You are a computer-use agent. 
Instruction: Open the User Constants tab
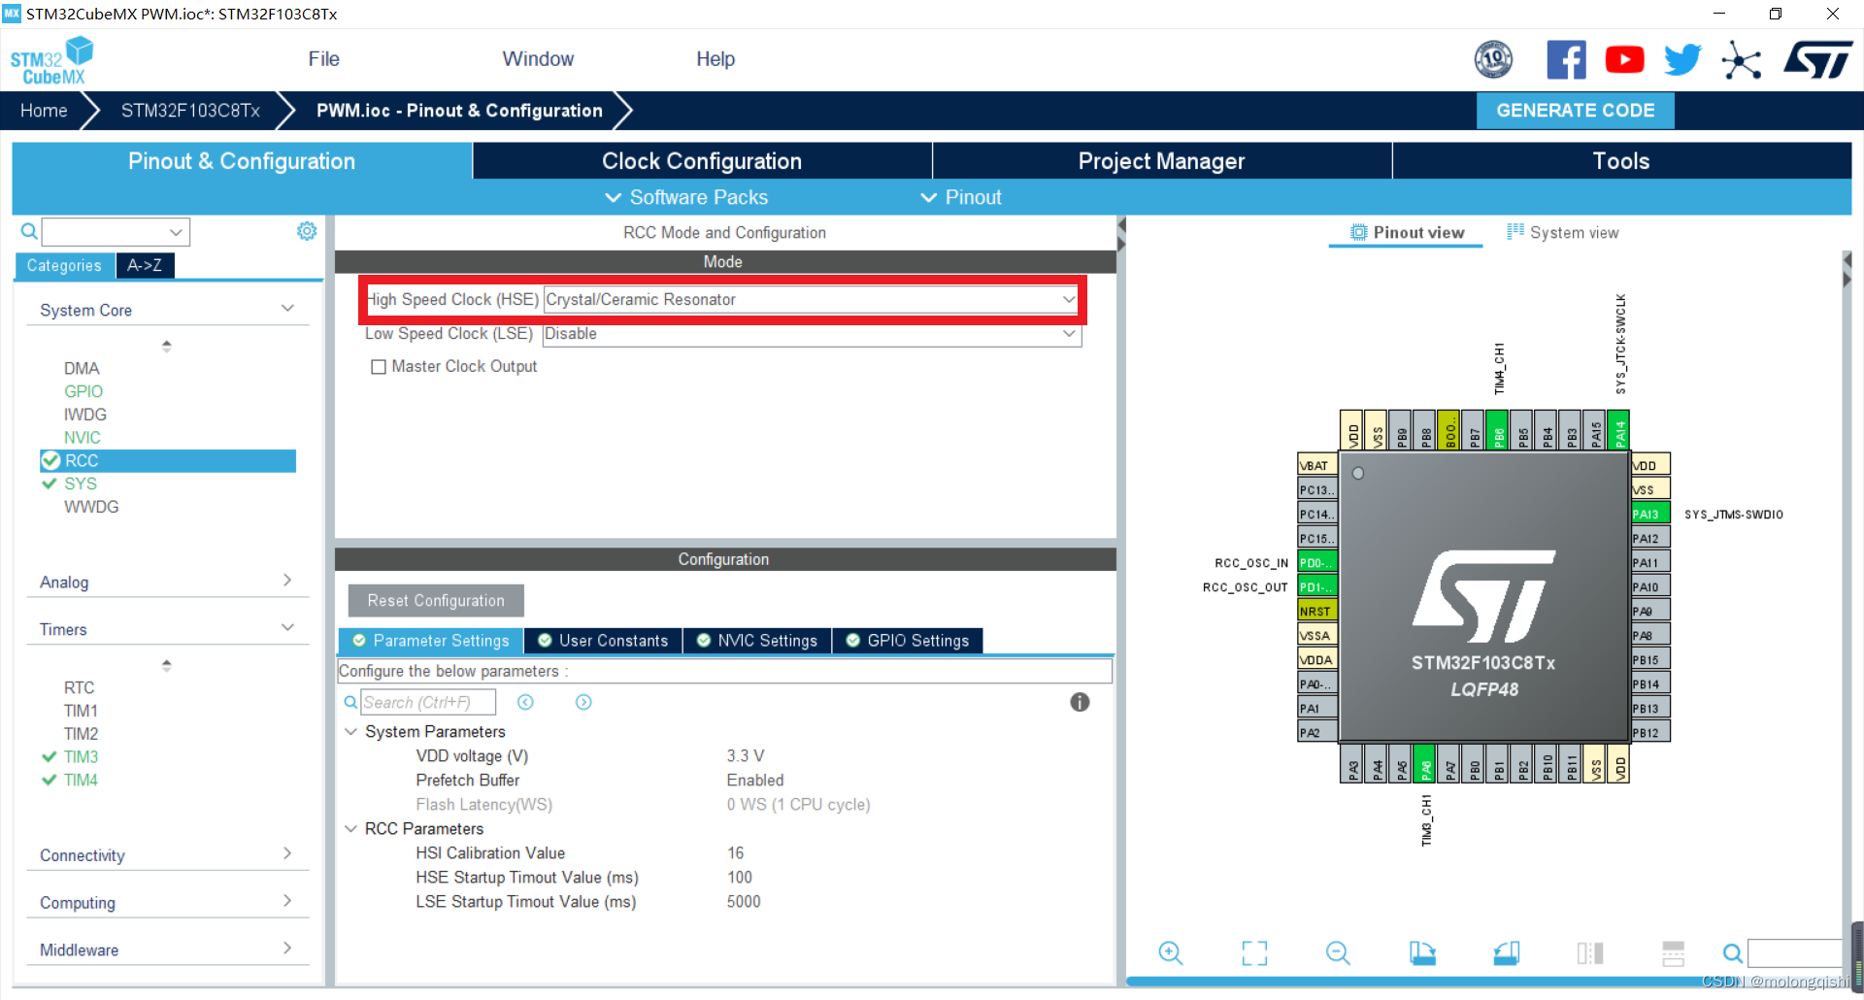point(603,641)
